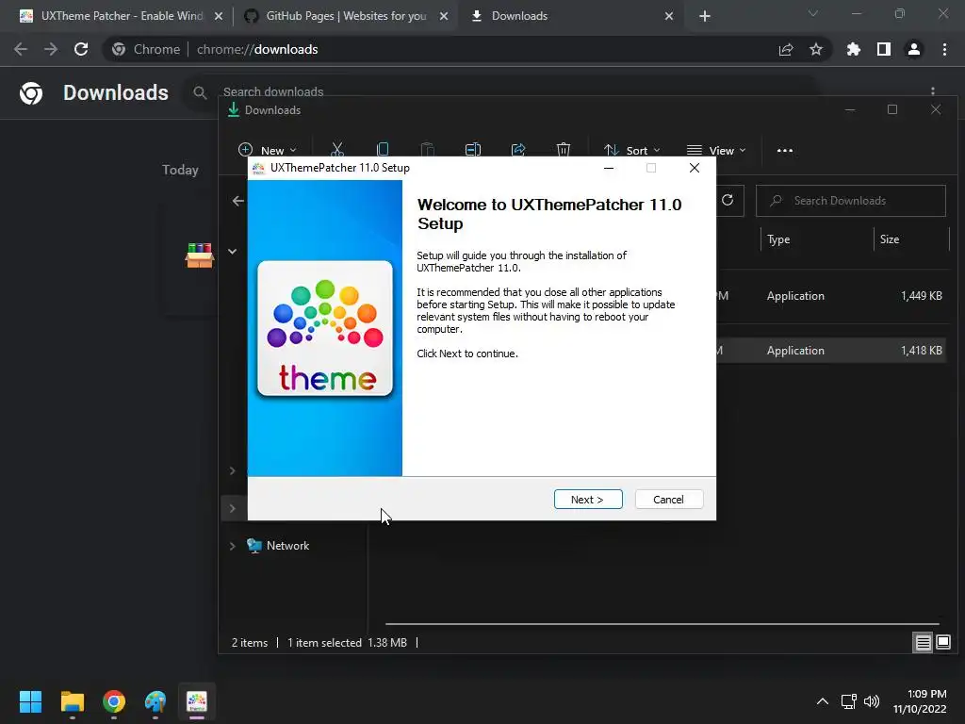Open Windows Start menu
965x724 pixels.
click(x=31, y=701)
